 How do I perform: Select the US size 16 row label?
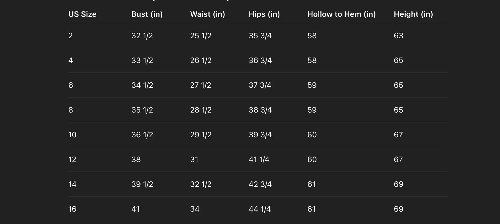pos(72,209)
